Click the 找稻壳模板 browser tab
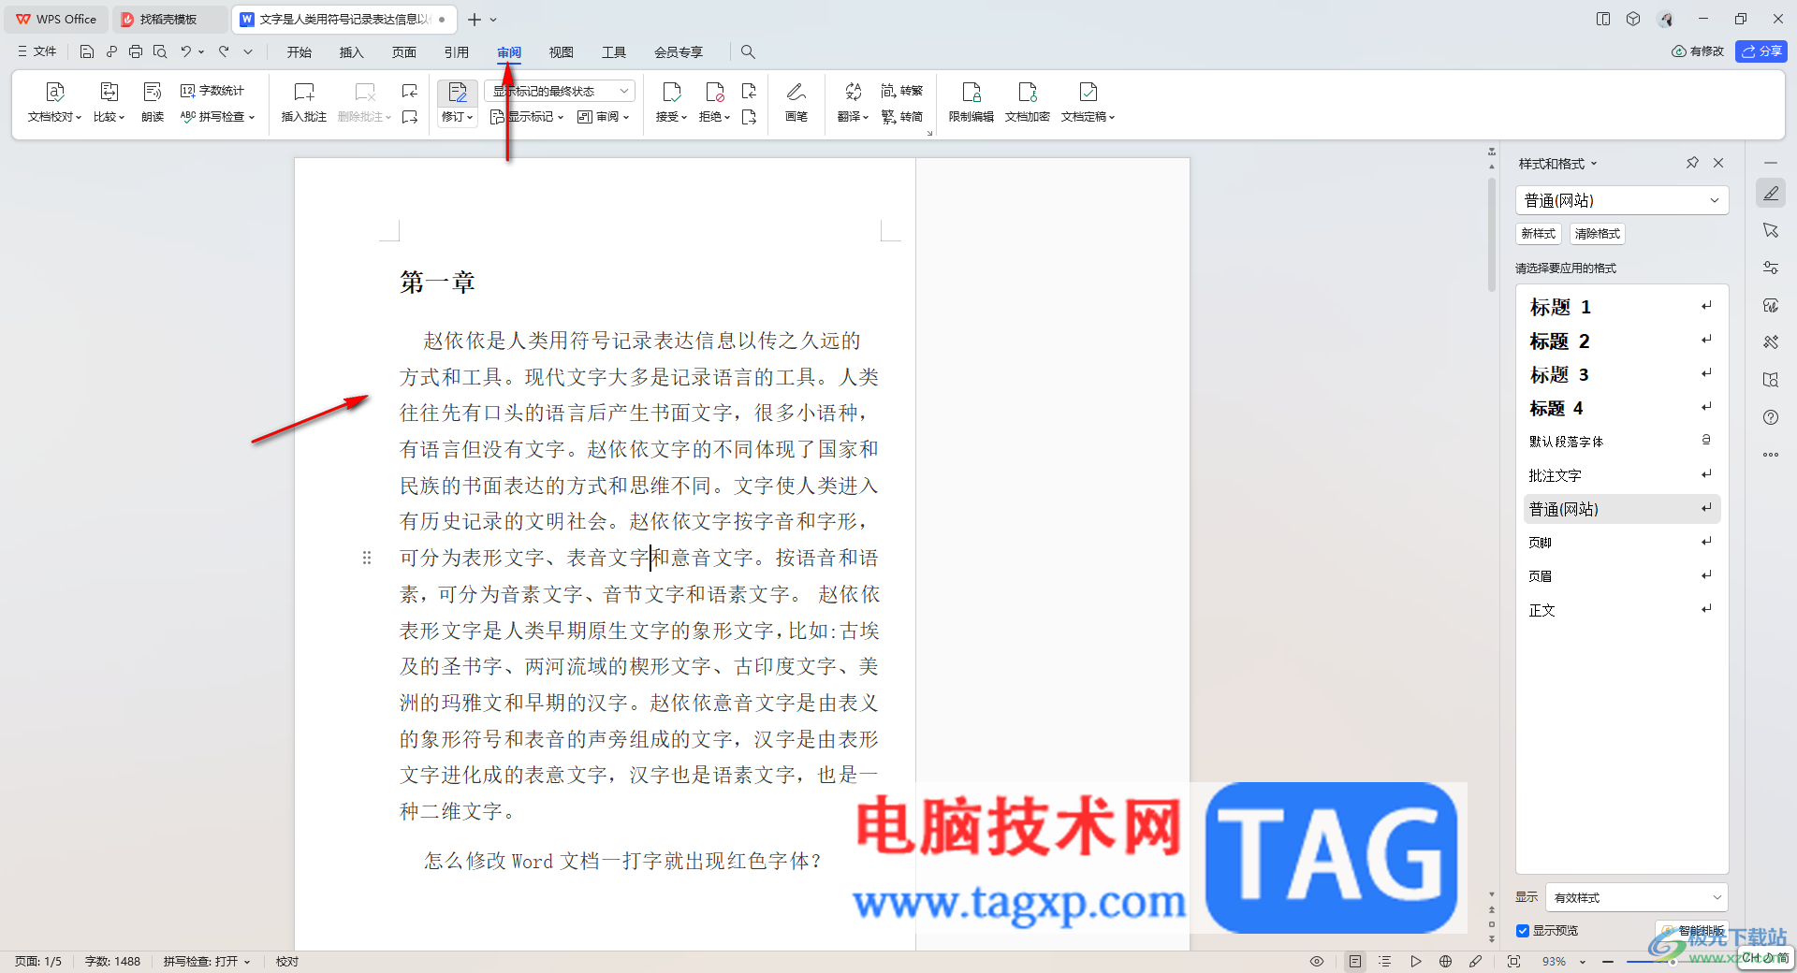1797x973 pixels. coord(168,19)
